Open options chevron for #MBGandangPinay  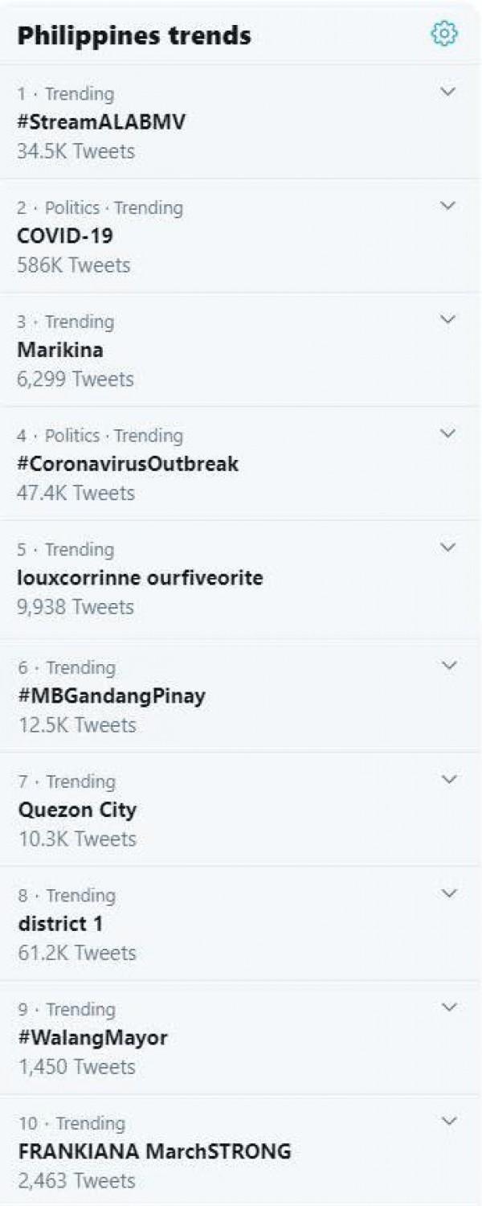[448, 666]
